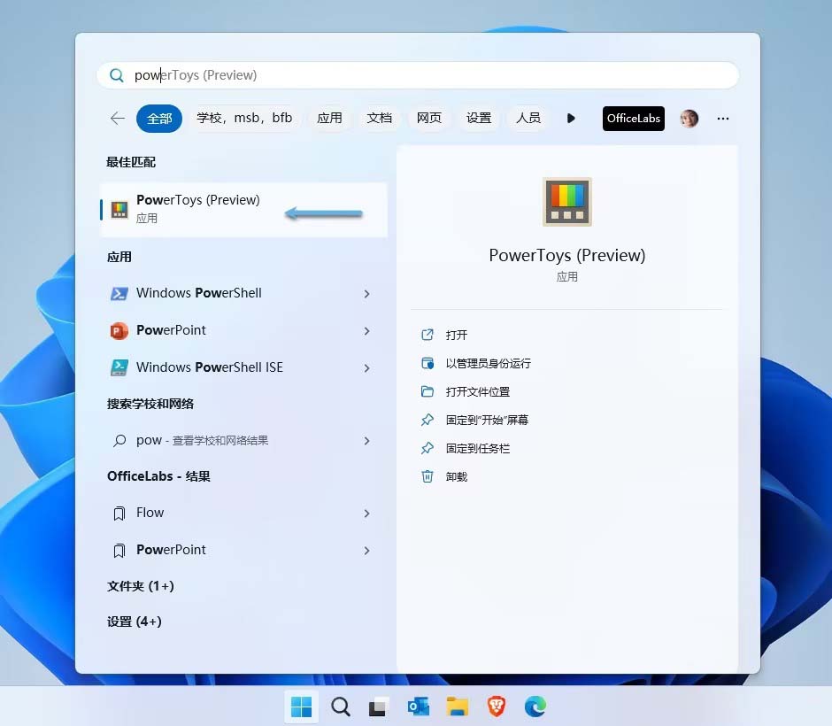Click 固定到"开始"屏幕 option
The height and width of the screenshot is (726, 832).
(x=487, y=421)
